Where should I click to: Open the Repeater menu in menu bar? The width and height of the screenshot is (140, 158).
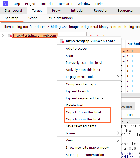point(66,4)
